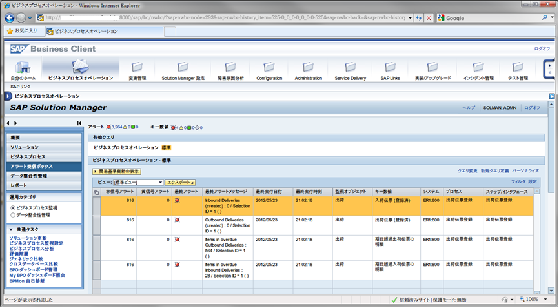Click the right arrow to show more navigation folders
Viewport: 559px width, 308px height.
click(549, 66)
